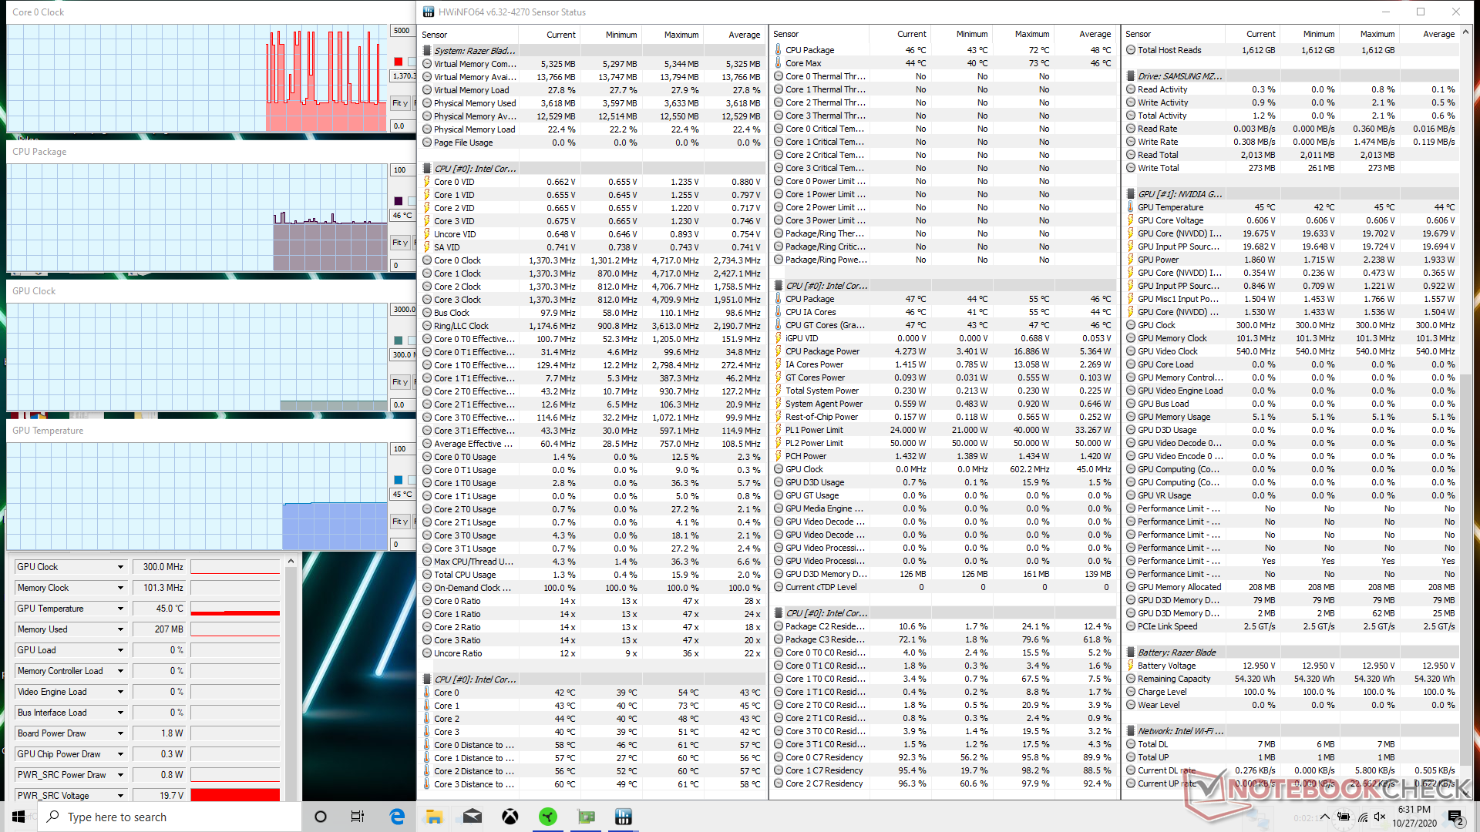The image size is (1480, 832).
Task: Open the Mail app taskbar icon
Action: 473,817
